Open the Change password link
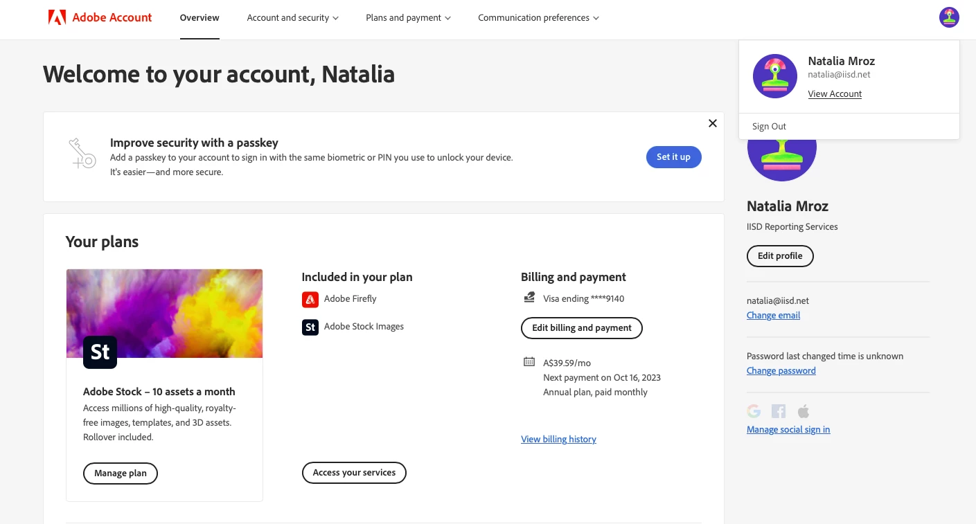This screenshot has height=524, width=976. click(781, 370)
